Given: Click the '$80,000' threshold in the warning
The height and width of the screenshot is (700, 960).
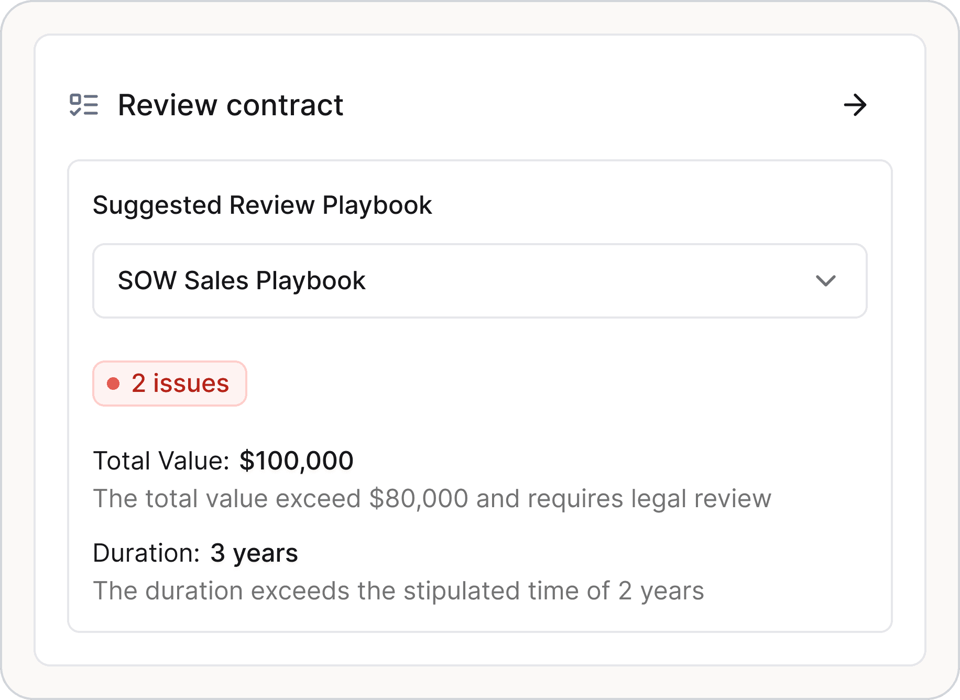Looking at the screenshot, I should point(418,498).
